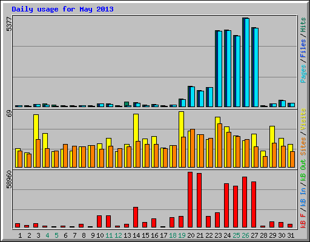Click the "Daily usage for May 2013" title

pos(62,9)
